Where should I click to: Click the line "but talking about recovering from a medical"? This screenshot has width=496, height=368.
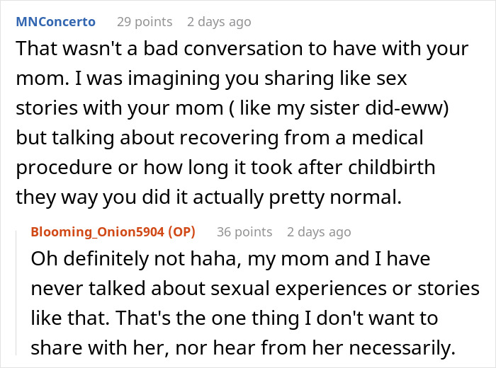click(220, 138)
